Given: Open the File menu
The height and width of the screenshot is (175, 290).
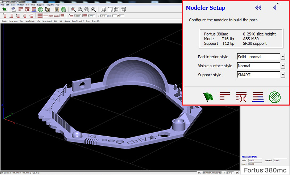Looking at the screenshot, I should (x=2, y=5).
